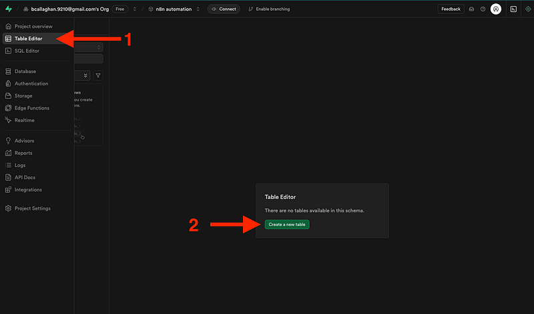The width and height of the screenshot is (534, 314).
Task: Click the green AI assistant icon
Action: click(x=528, y=9)
